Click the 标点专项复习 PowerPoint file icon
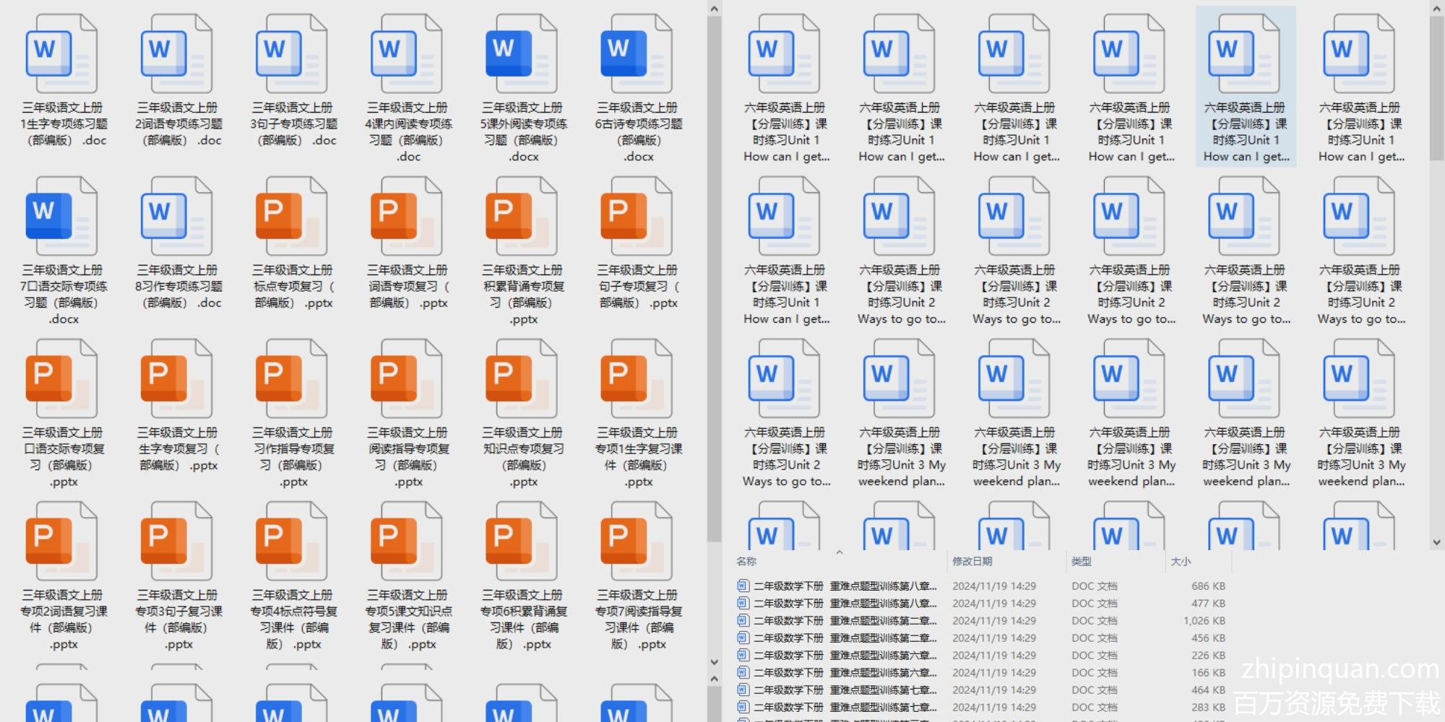The height and width of the screenshot is (722, 1445). [292, 217]
